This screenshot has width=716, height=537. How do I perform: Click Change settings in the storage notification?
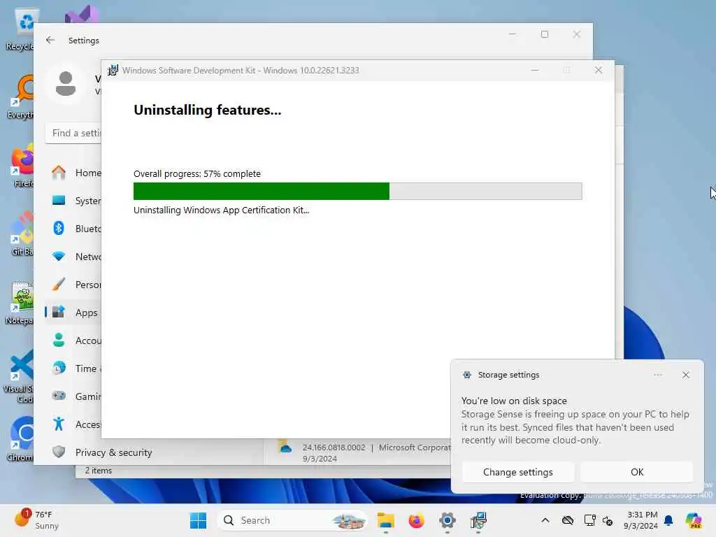pyautogui.click(x=518, y=472)
